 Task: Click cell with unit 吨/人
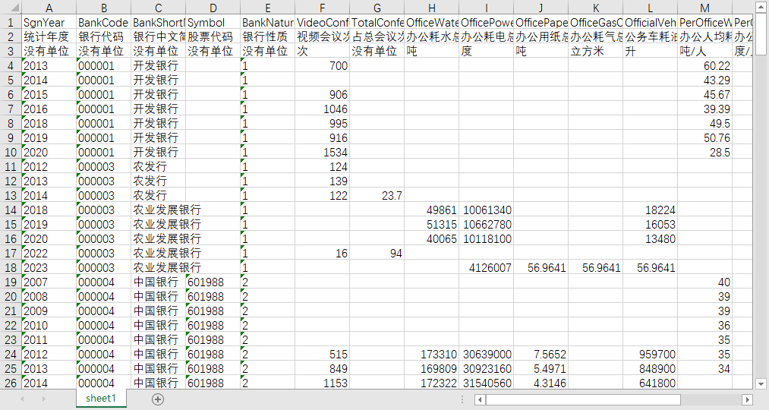(704, 51)
